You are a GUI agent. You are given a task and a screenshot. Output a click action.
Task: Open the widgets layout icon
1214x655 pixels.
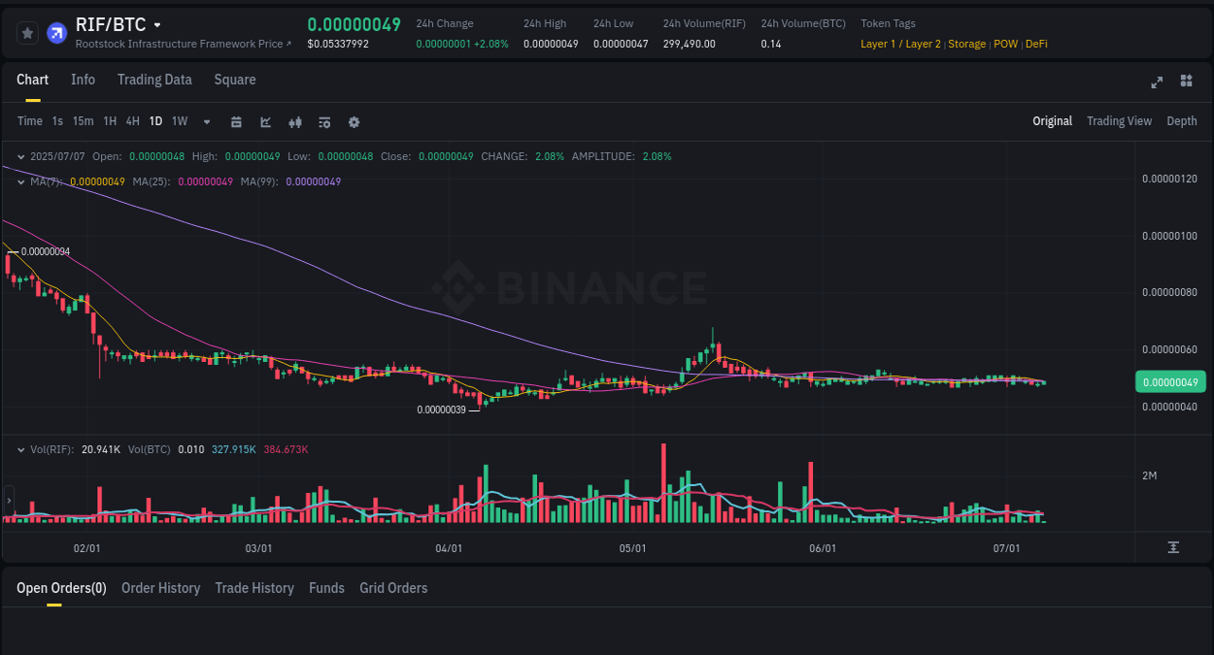coord(1186,82)
